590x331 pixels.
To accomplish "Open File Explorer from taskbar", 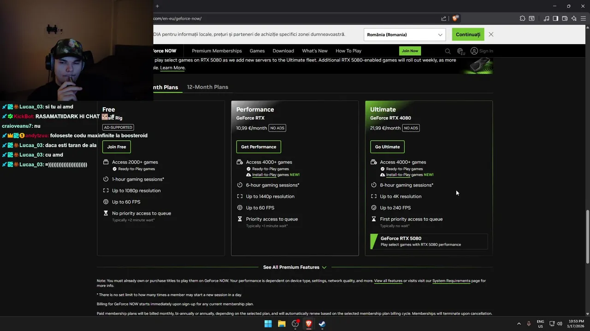I will tap(282, 324).
